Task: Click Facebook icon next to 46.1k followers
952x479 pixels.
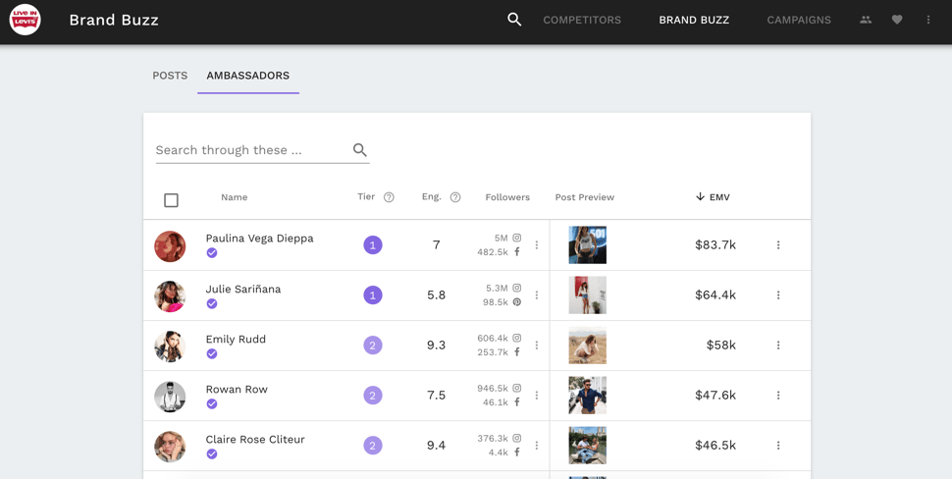Action: (516, 401)
